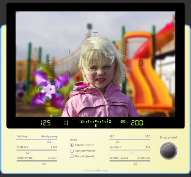The height and width of the screenshot is (177, 191).
Task: Select the far-right autofocus point
Action: tap(141, 63)
